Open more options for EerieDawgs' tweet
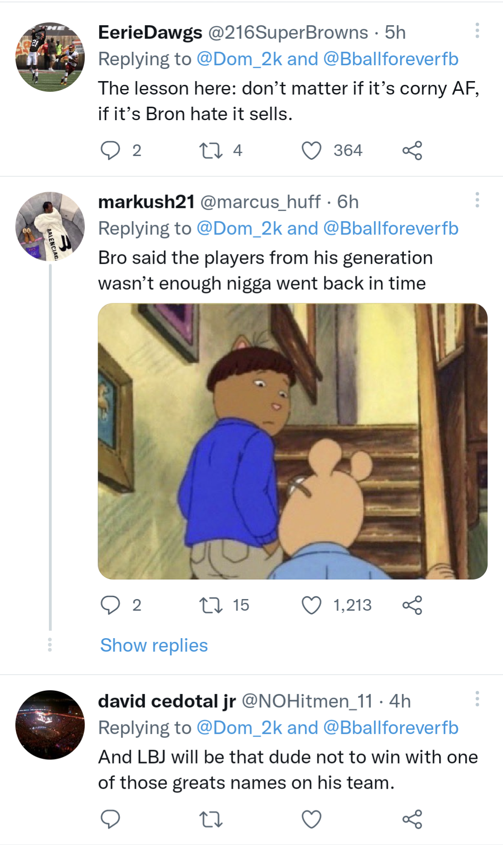Image resolution: width=503 pixels, height=845 pixels. click(x=477, y=31)
